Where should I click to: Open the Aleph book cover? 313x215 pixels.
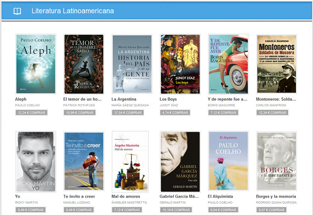[36, 64]
